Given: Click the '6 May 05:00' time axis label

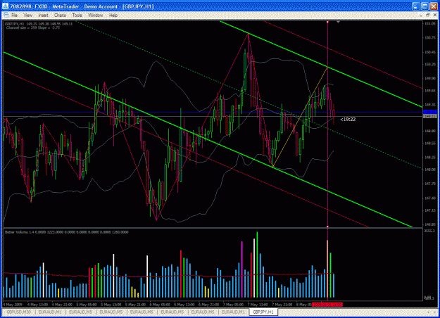Looking at the screenshot, I should (x=160, y=305).
